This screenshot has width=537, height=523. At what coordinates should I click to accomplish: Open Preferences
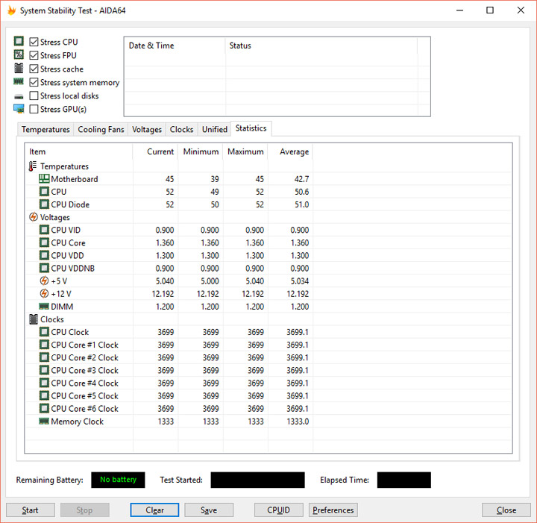[x=333, y=510]
